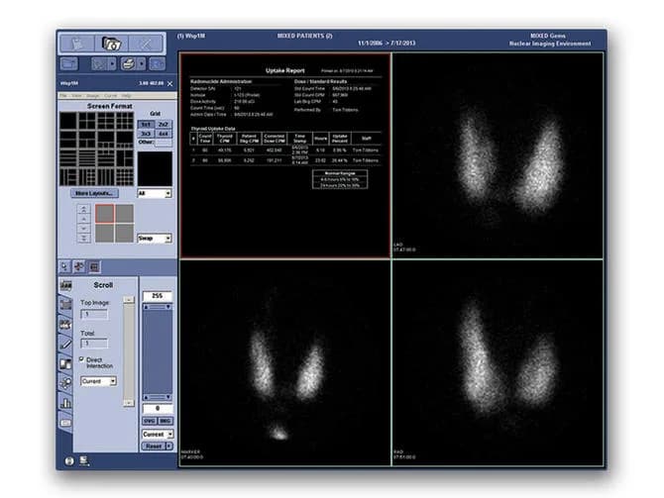Open the patient folder camera icon
The height and width of the screenshot is (498, 664).
tap(112, 44)
